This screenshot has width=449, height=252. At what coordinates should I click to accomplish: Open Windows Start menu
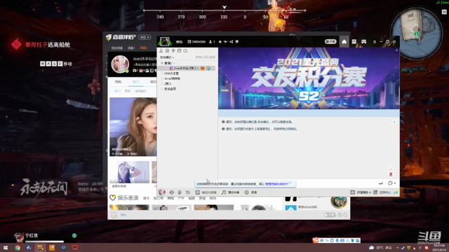6,248
